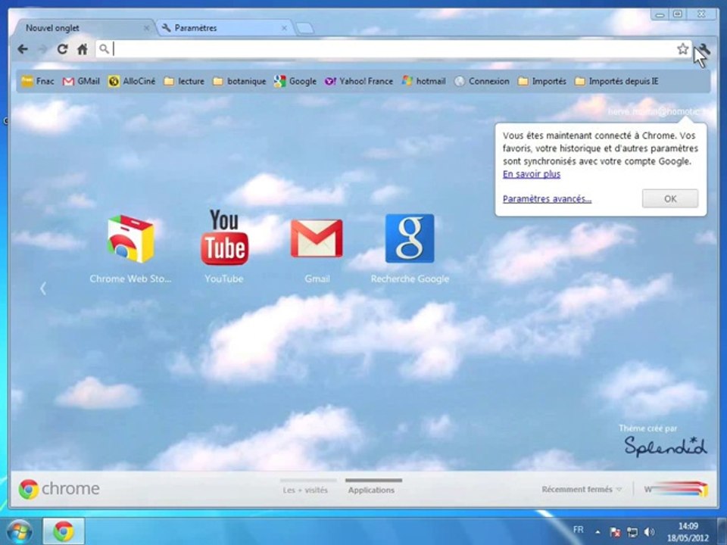Launch the Gmail app
The height and width of the screenshot is (545, 727).
[x=317, y=251]
